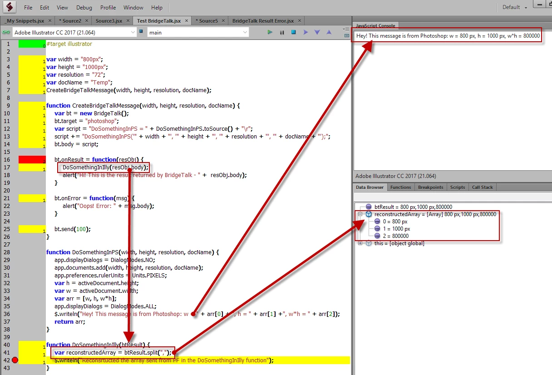This screenshot has width=552, height=375.
Task: Step over to next line
Action: pyautogui.click(x=305, y=32)
